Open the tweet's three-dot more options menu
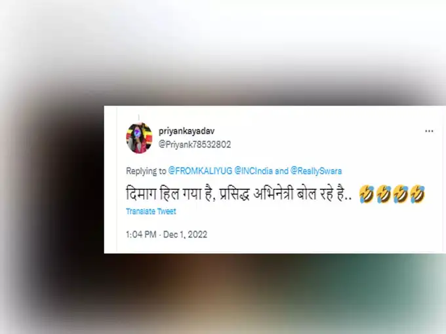The height and width of the screenshot is (334, 446). pyautogui.click(x=429, y=131)
